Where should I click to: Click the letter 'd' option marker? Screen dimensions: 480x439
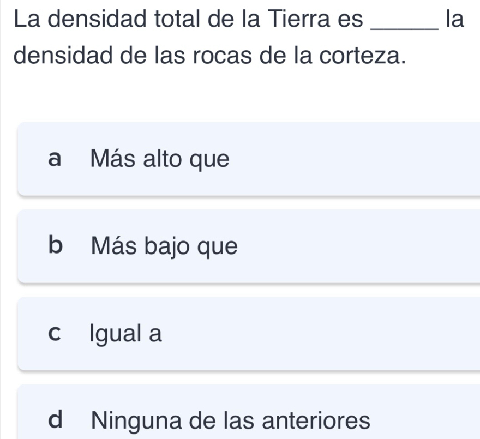pyautogui.click(x=53, y=420)
